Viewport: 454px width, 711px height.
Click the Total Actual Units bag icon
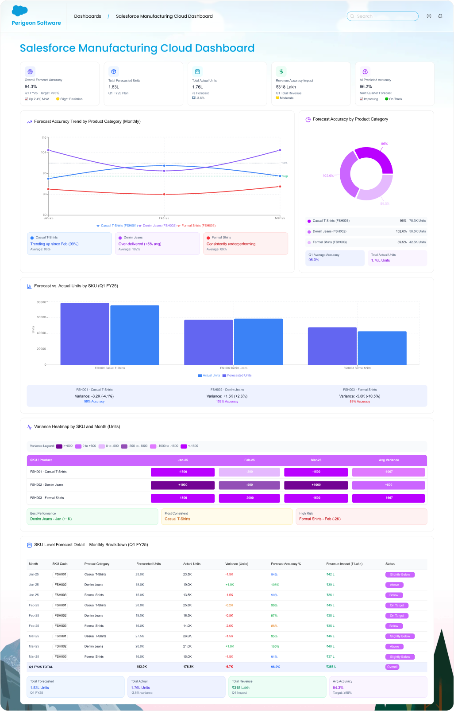tap(197, 71)
